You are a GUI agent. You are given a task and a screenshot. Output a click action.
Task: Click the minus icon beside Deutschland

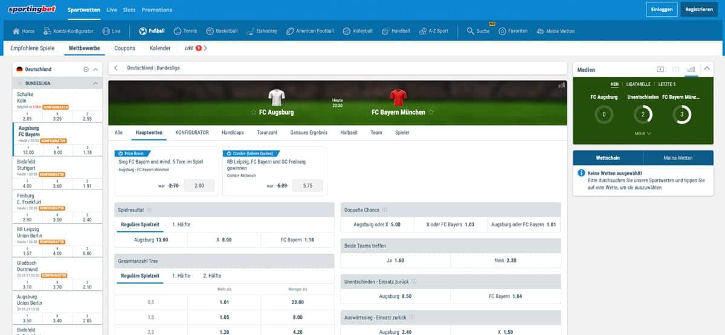point(86,69)
